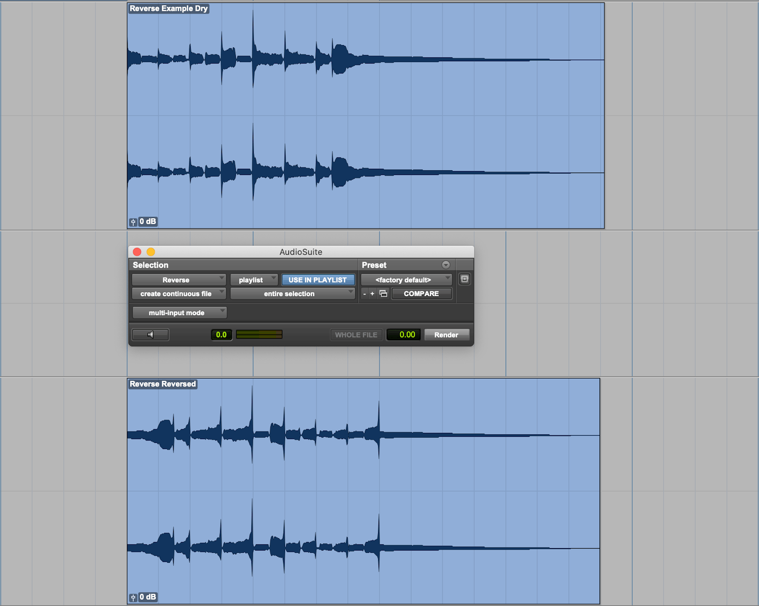Click the AudioSuite window title
This screenshot has height=606, width=759.
301,252
